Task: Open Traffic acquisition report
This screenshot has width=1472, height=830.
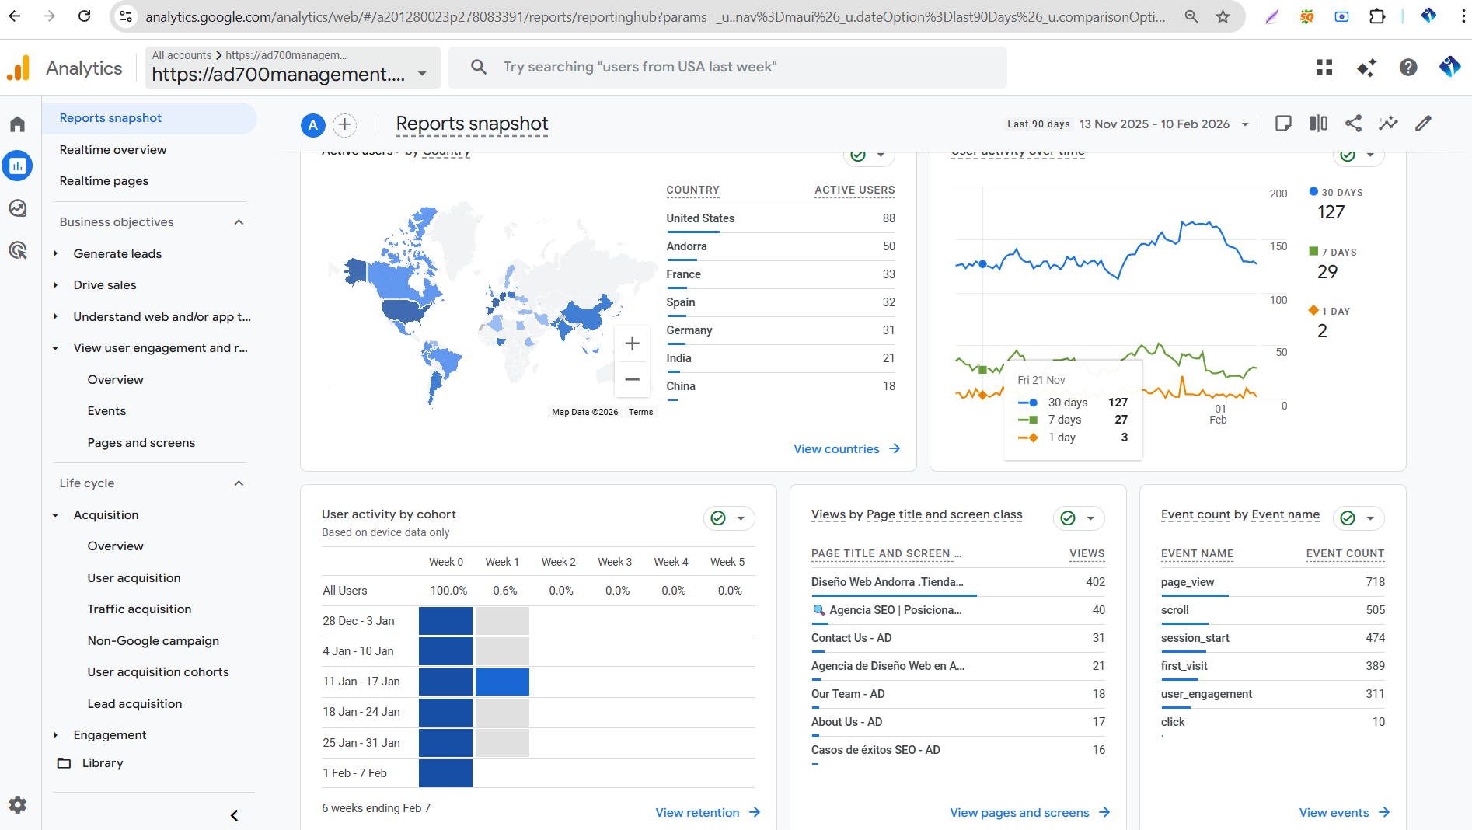Action: pyautogui.click(x=139, y=609)
